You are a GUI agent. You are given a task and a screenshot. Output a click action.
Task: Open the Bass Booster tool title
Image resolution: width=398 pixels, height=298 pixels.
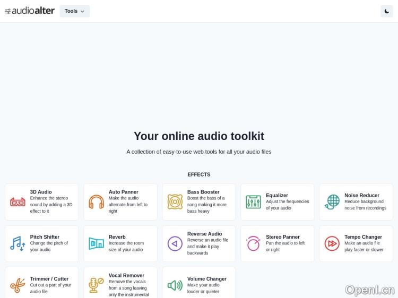[x=203, y=192]
